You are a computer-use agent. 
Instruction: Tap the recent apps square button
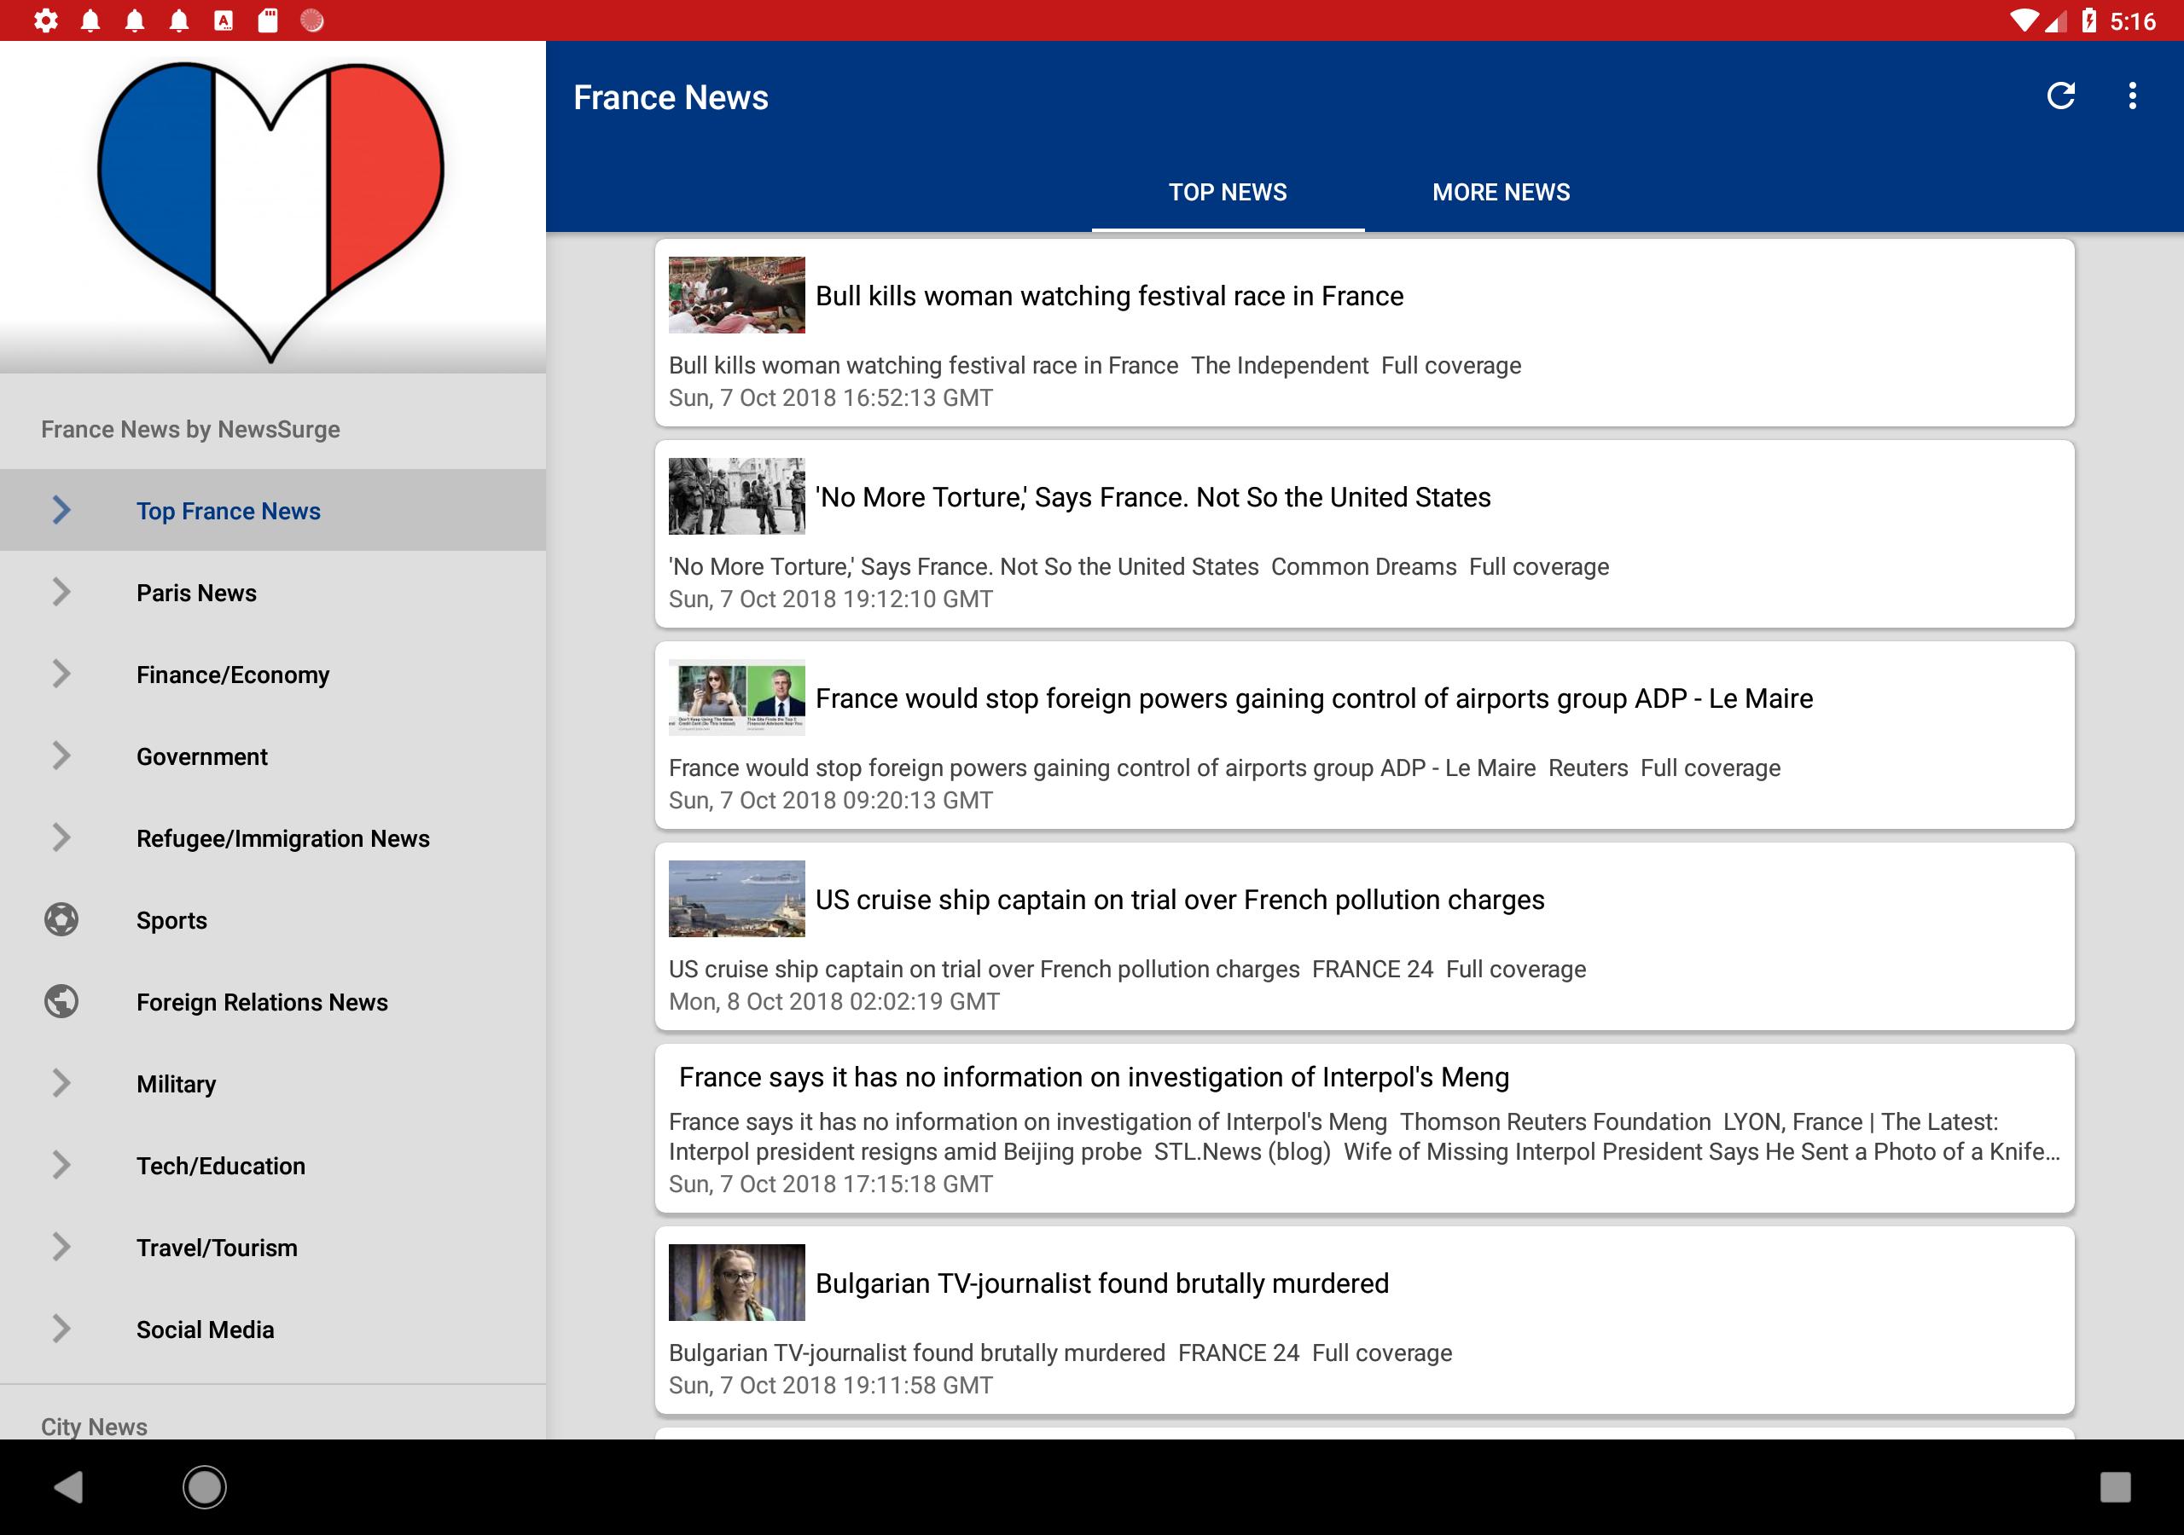[2115, 1486]
